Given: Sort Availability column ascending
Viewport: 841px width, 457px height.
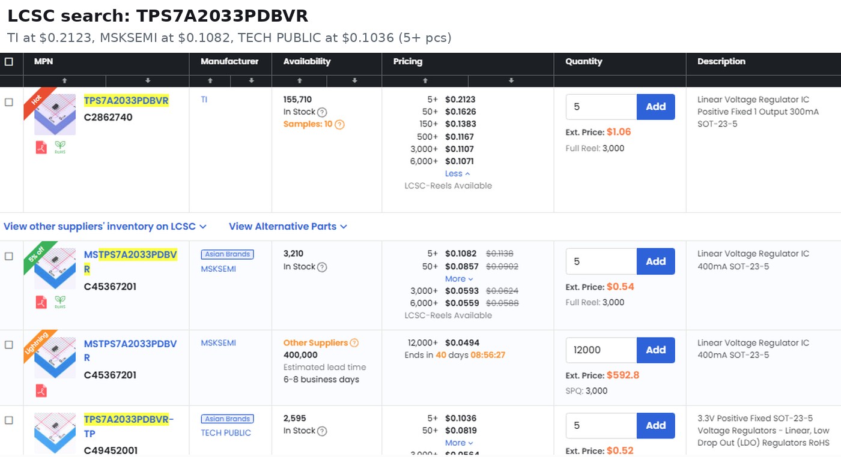Looking at the screenshot, I should (x=299, y=80).
